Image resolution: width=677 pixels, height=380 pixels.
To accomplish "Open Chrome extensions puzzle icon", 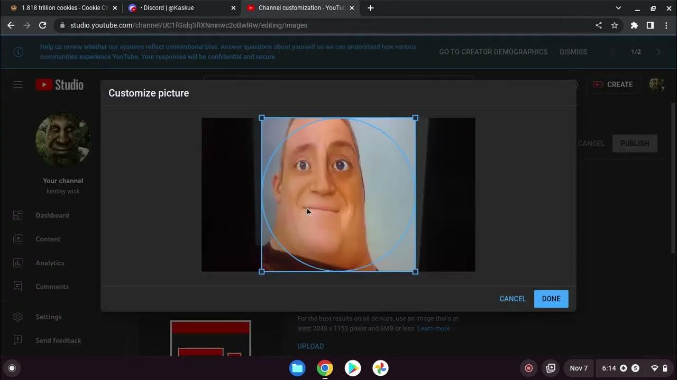I will coord(634,25).
